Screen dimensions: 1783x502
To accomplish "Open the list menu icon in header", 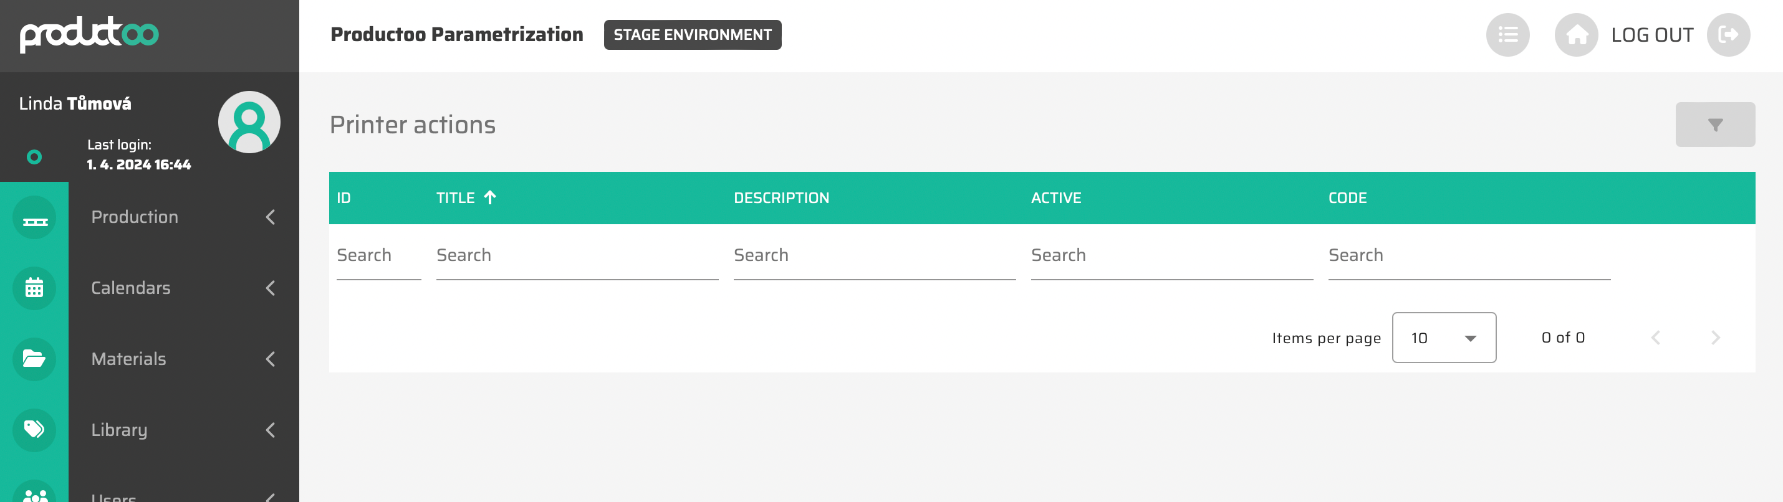I will (1507, 36).
